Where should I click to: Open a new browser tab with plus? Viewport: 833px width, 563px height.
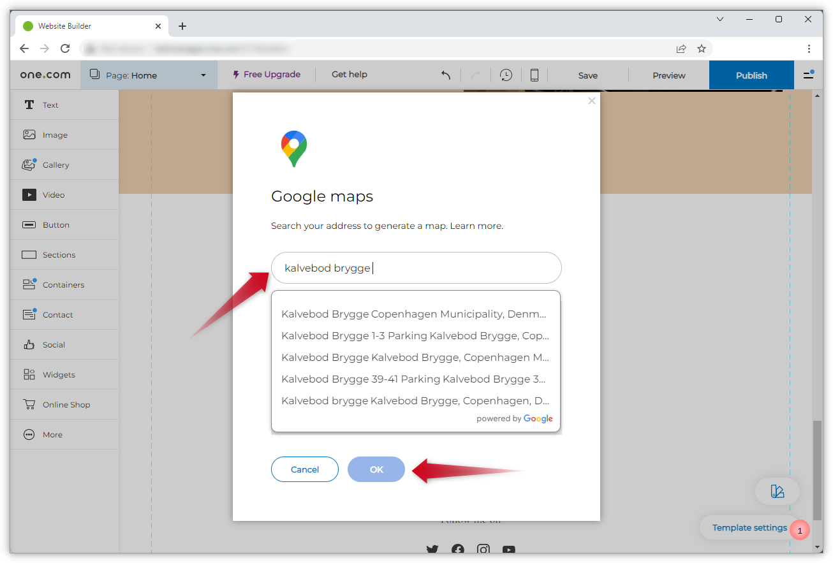(x=182, y=26)
